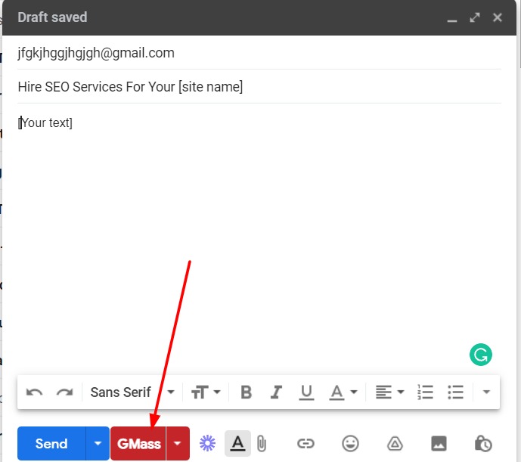The width and height of the screenshot is (521, 462).
Task: Open the text alignment dropdown
Action: click(x=389, y=392)
